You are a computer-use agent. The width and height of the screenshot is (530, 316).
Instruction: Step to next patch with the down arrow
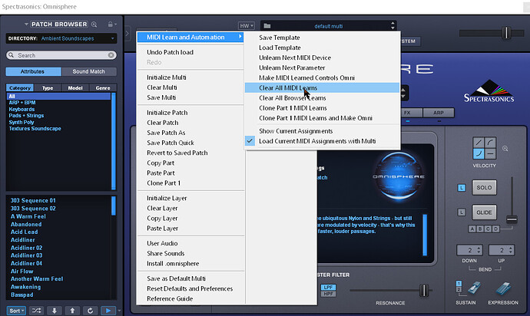click(54, 311)
